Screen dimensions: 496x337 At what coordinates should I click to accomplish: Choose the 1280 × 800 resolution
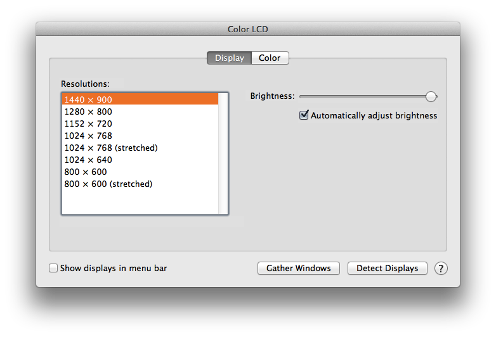pos(140,111)
